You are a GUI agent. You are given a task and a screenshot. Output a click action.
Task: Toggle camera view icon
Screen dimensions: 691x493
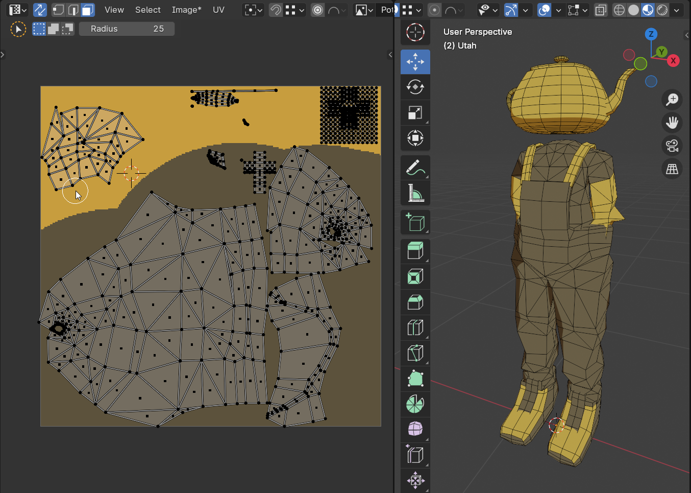[x=672, y=146]
